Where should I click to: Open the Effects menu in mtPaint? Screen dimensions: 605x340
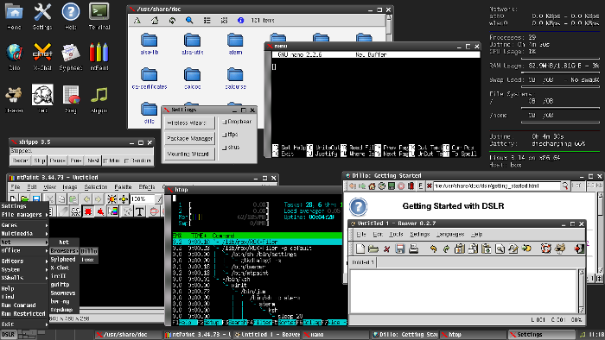click(x=147, y=187)
